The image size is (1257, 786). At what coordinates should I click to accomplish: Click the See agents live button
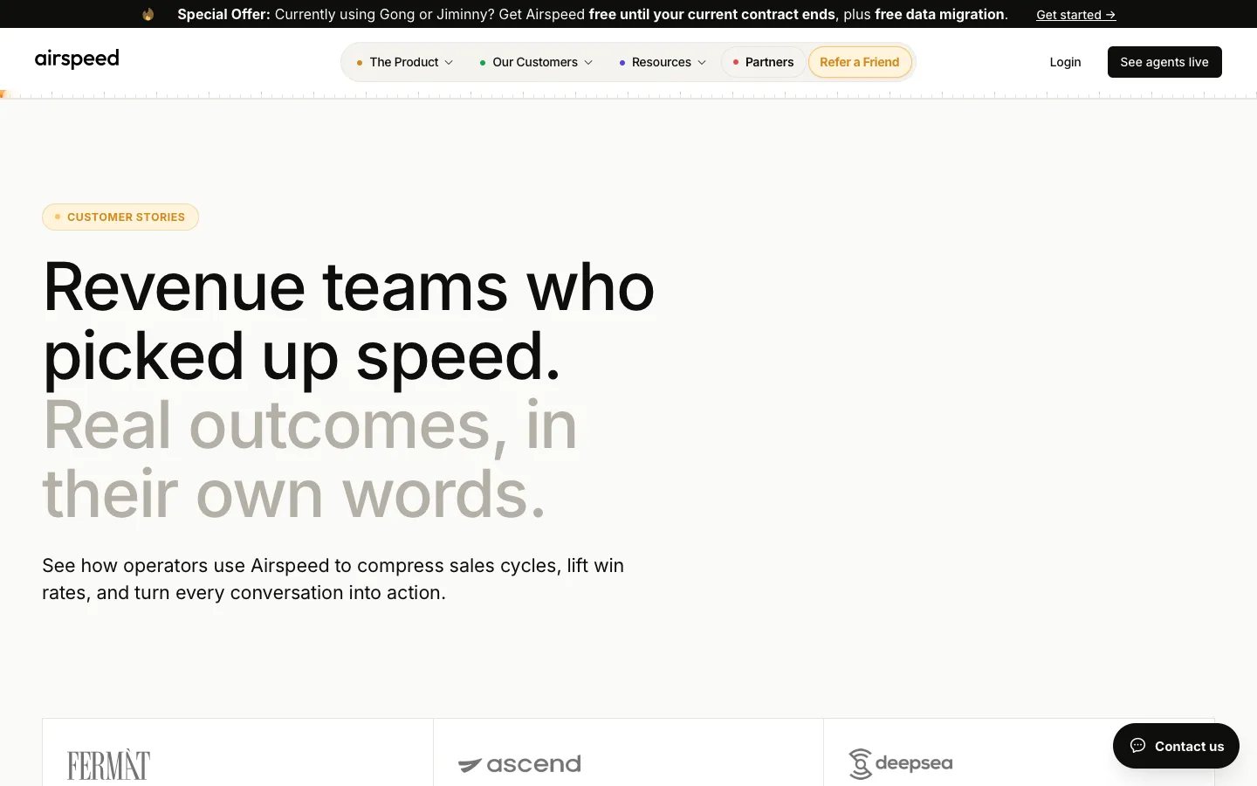(1164, 62)
